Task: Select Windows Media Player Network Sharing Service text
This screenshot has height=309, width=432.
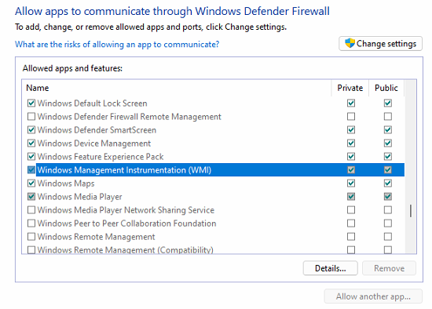Action: coord(126,210)
